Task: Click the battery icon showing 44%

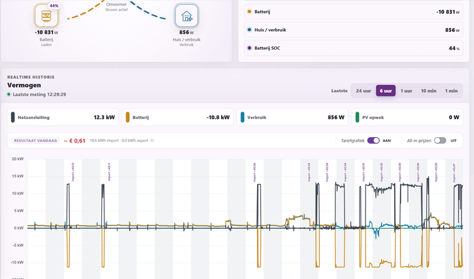Action: [46, 16]
